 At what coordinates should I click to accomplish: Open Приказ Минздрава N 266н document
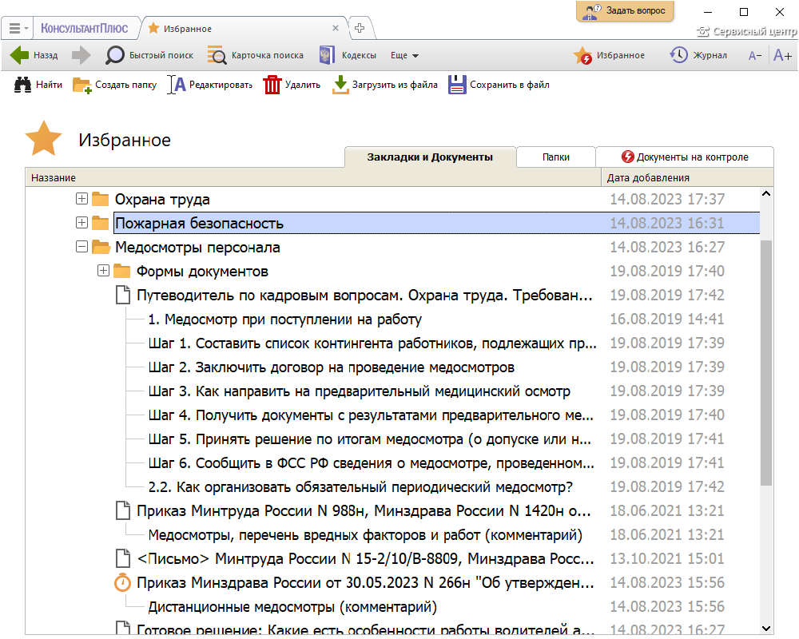pyautogui.click(x=365, y=583)
